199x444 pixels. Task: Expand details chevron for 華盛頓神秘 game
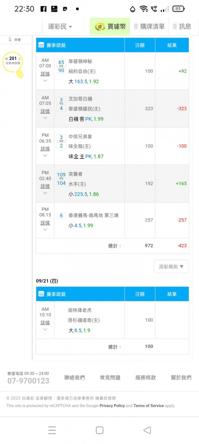tap(45, 81)
